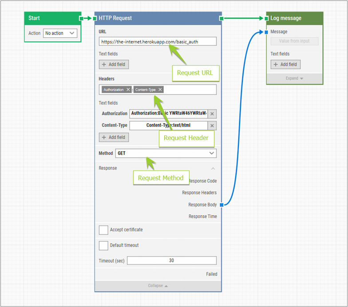
Task: Remove the Content-Type header tag
Action: tap(160, 90)
